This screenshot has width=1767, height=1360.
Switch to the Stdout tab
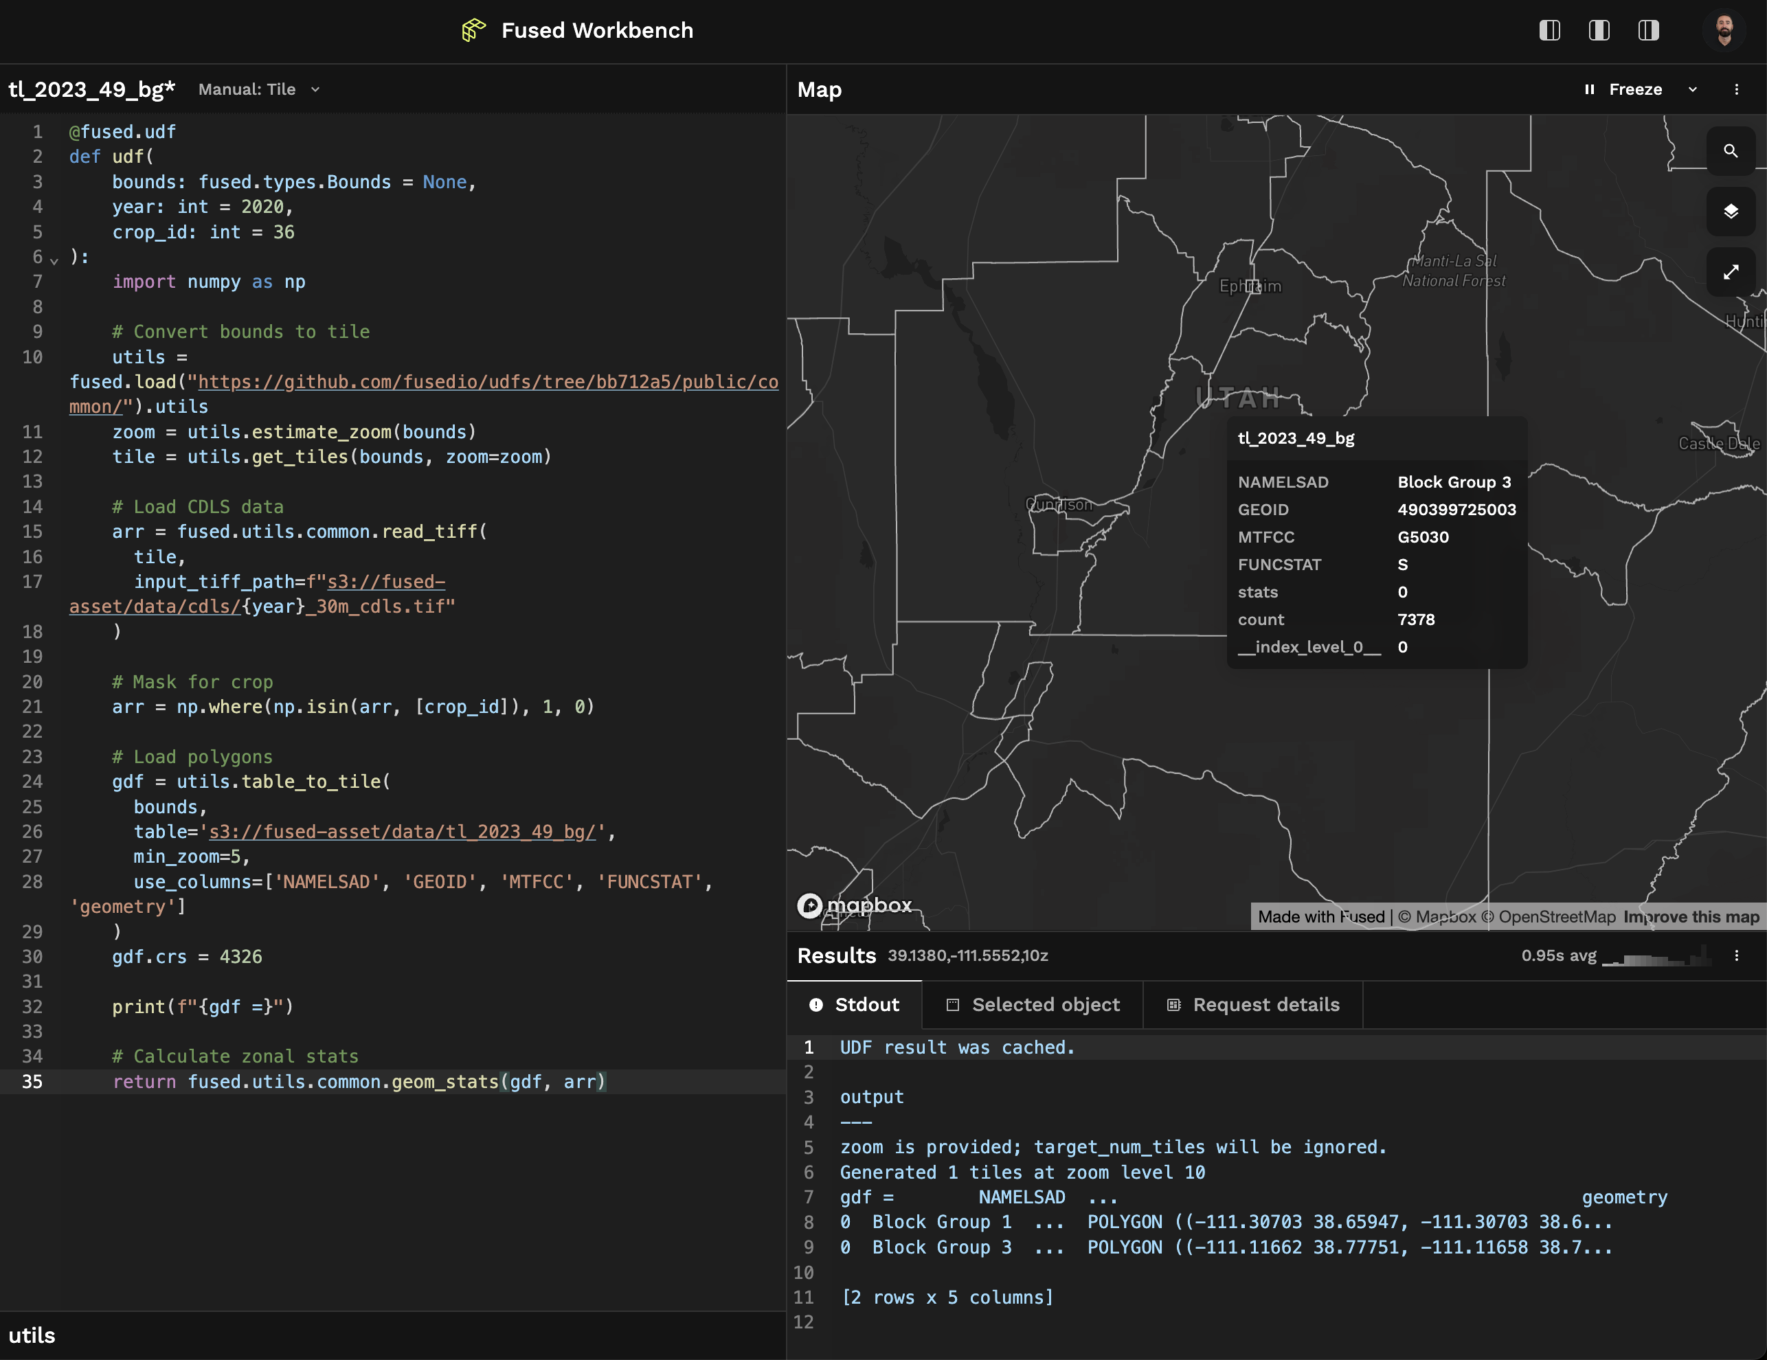(x=855, y=1005)
